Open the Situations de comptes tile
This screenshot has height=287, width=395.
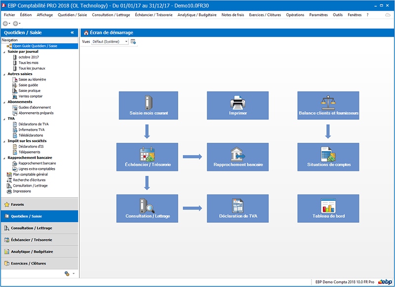pos(328,157)
